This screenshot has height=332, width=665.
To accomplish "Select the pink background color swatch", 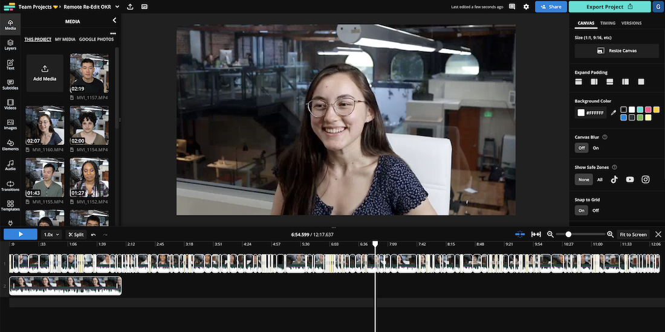I will click(x=648, y=110).
